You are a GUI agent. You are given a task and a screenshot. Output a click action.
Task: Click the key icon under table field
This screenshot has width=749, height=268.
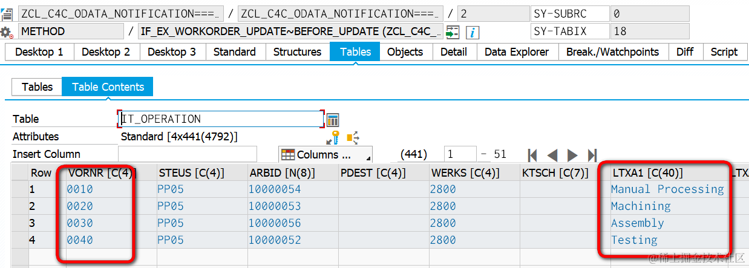coord(333,137)
